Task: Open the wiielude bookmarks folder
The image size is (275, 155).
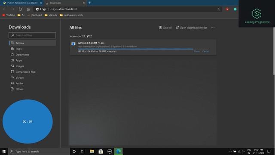Action: 51,15
